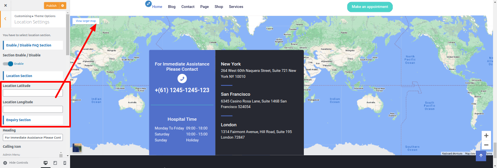Switch to tablet preview device icon
497x168 pixels.
pos(55,163)
